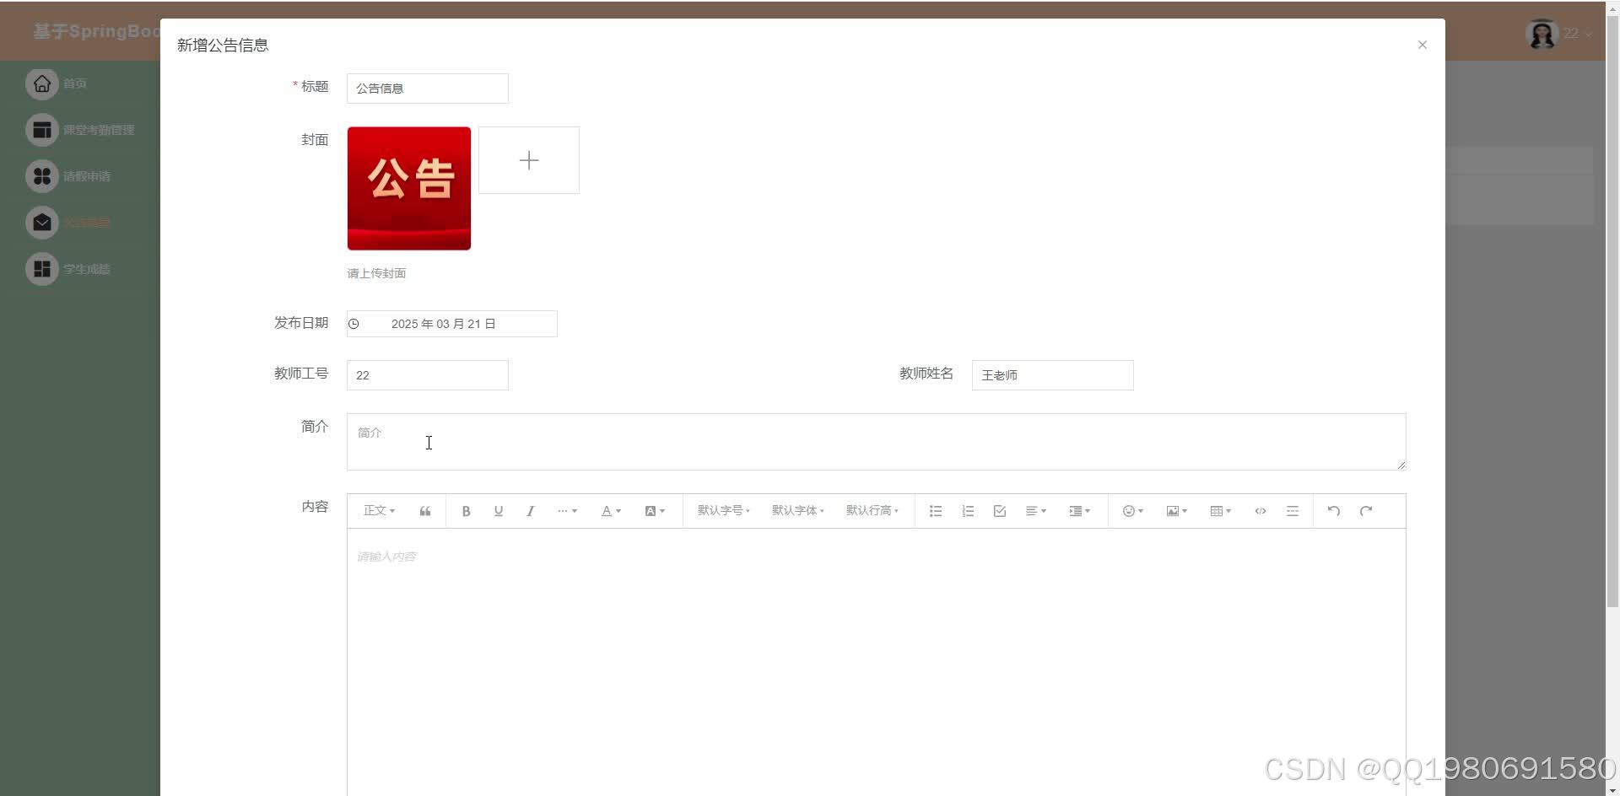Open the 正文 paragraph style dropdown
Screen dimensions: 1620x796
[378, 510]
